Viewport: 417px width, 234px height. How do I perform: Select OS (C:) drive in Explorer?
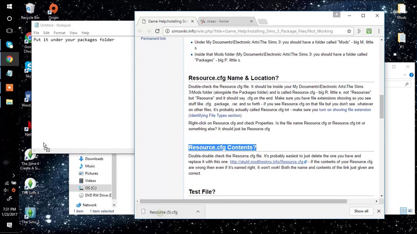click(90, 188)
